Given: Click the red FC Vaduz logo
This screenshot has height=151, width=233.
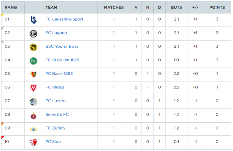Looking at the screenshot, I should pos(33,88).
